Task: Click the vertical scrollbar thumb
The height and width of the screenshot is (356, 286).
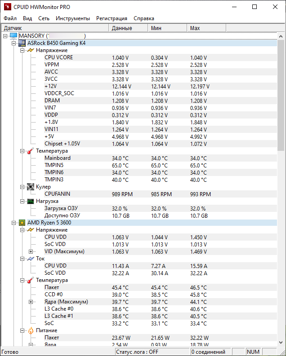Action: [281, 95]
